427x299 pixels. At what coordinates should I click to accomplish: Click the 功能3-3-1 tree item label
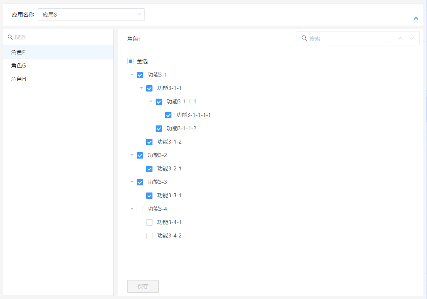pyautogui.click(x=169, y=196)
